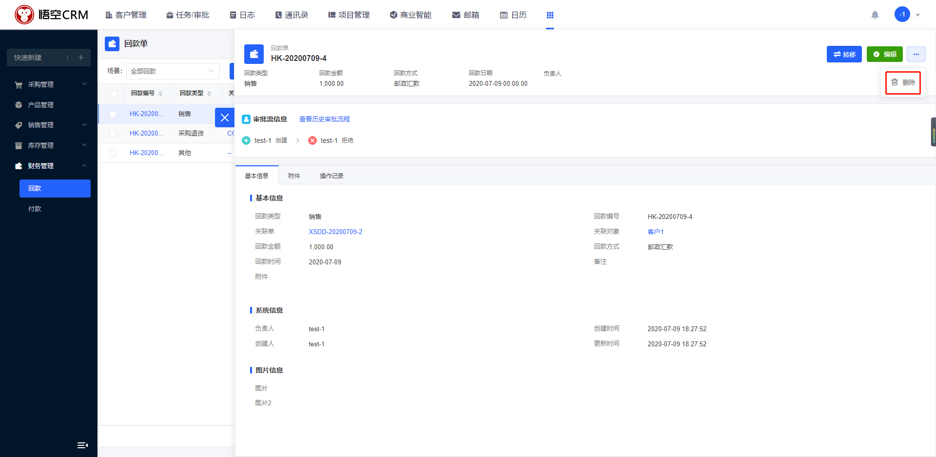
Task: Open 项目管理 menu
Action: pos(349,15)
